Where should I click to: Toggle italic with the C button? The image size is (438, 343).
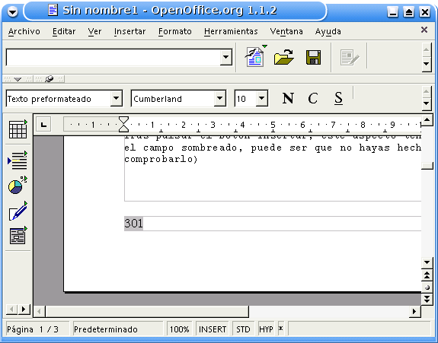pos(313,98)
